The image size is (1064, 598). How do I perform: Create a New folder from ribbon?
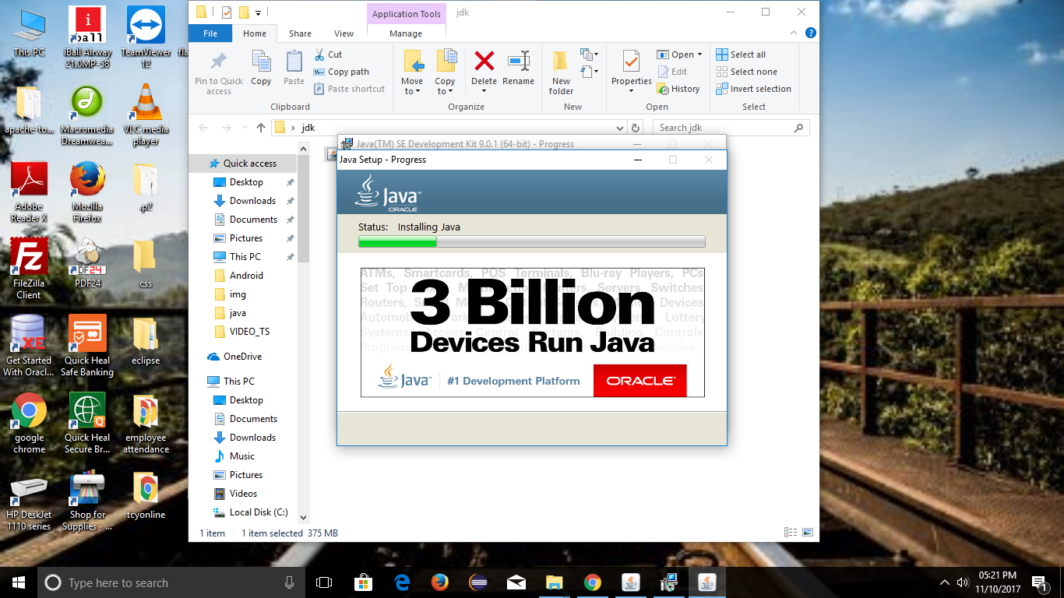pyautogui.click(x=561, y=72)
